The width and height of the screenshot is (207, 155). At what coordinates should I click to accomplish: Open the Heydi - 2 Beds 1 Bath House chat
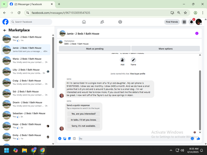point(26,39)
